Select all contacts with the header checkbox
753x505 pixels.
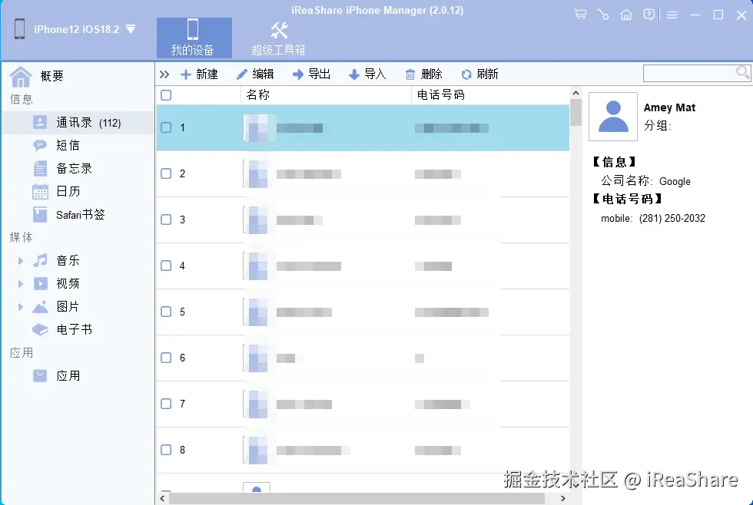pos(165,94)
